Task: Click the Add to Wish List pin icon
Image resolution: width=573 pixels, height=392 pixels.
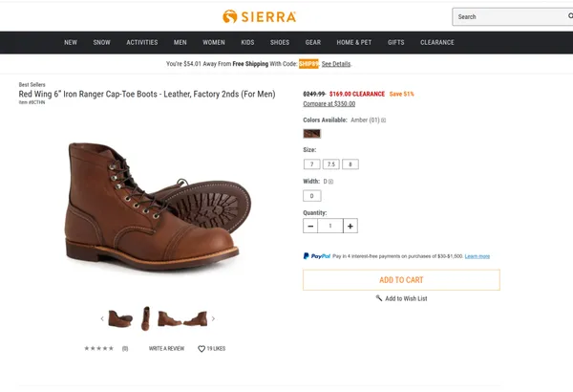Action: pos(379,298)
